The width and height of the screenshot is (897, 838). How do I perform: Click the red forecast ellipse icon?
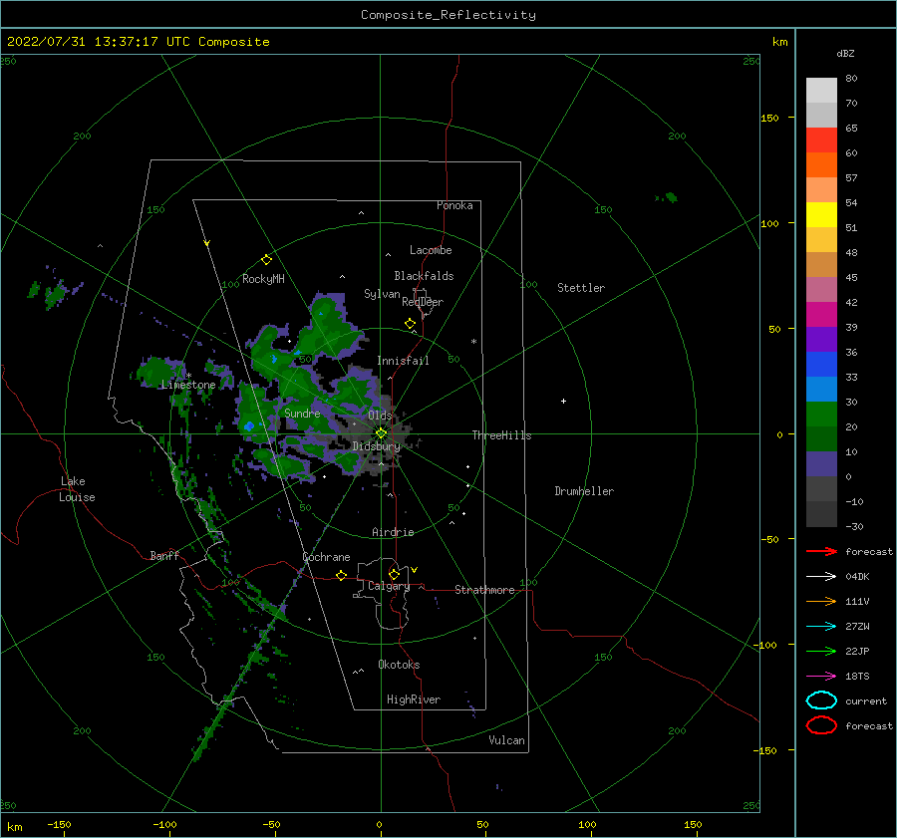(821, 725)
